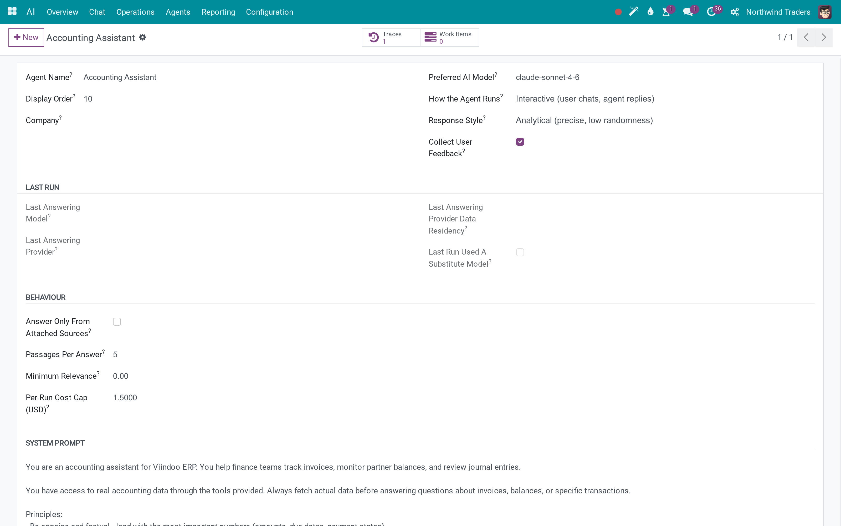
Task: Open the magic wand tool icon
Action: (634, 12)
